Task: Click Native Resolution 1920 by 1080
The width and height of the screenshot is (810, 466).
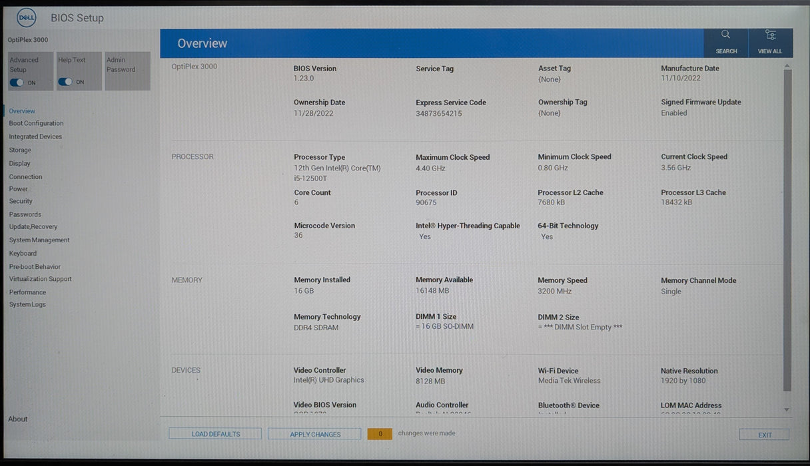Action: click(x=683, y=381)
